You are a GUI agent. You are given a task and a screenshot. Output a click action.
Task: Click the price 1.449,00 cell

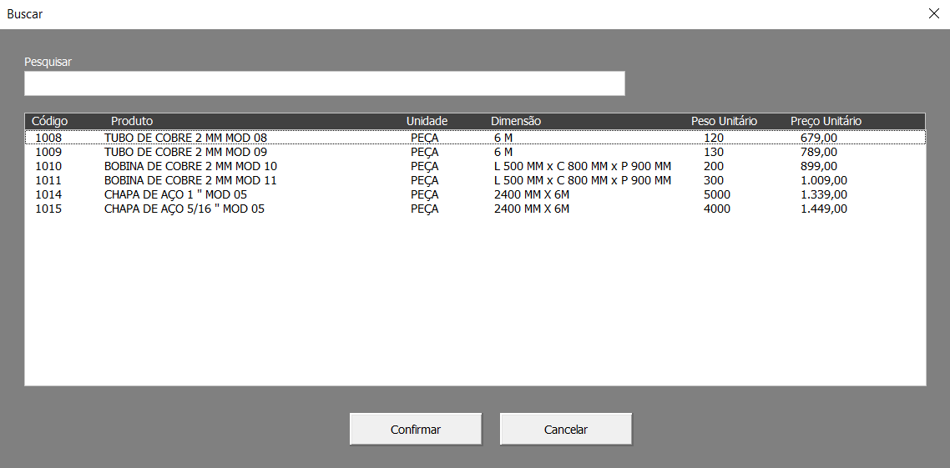coord(823,209)
